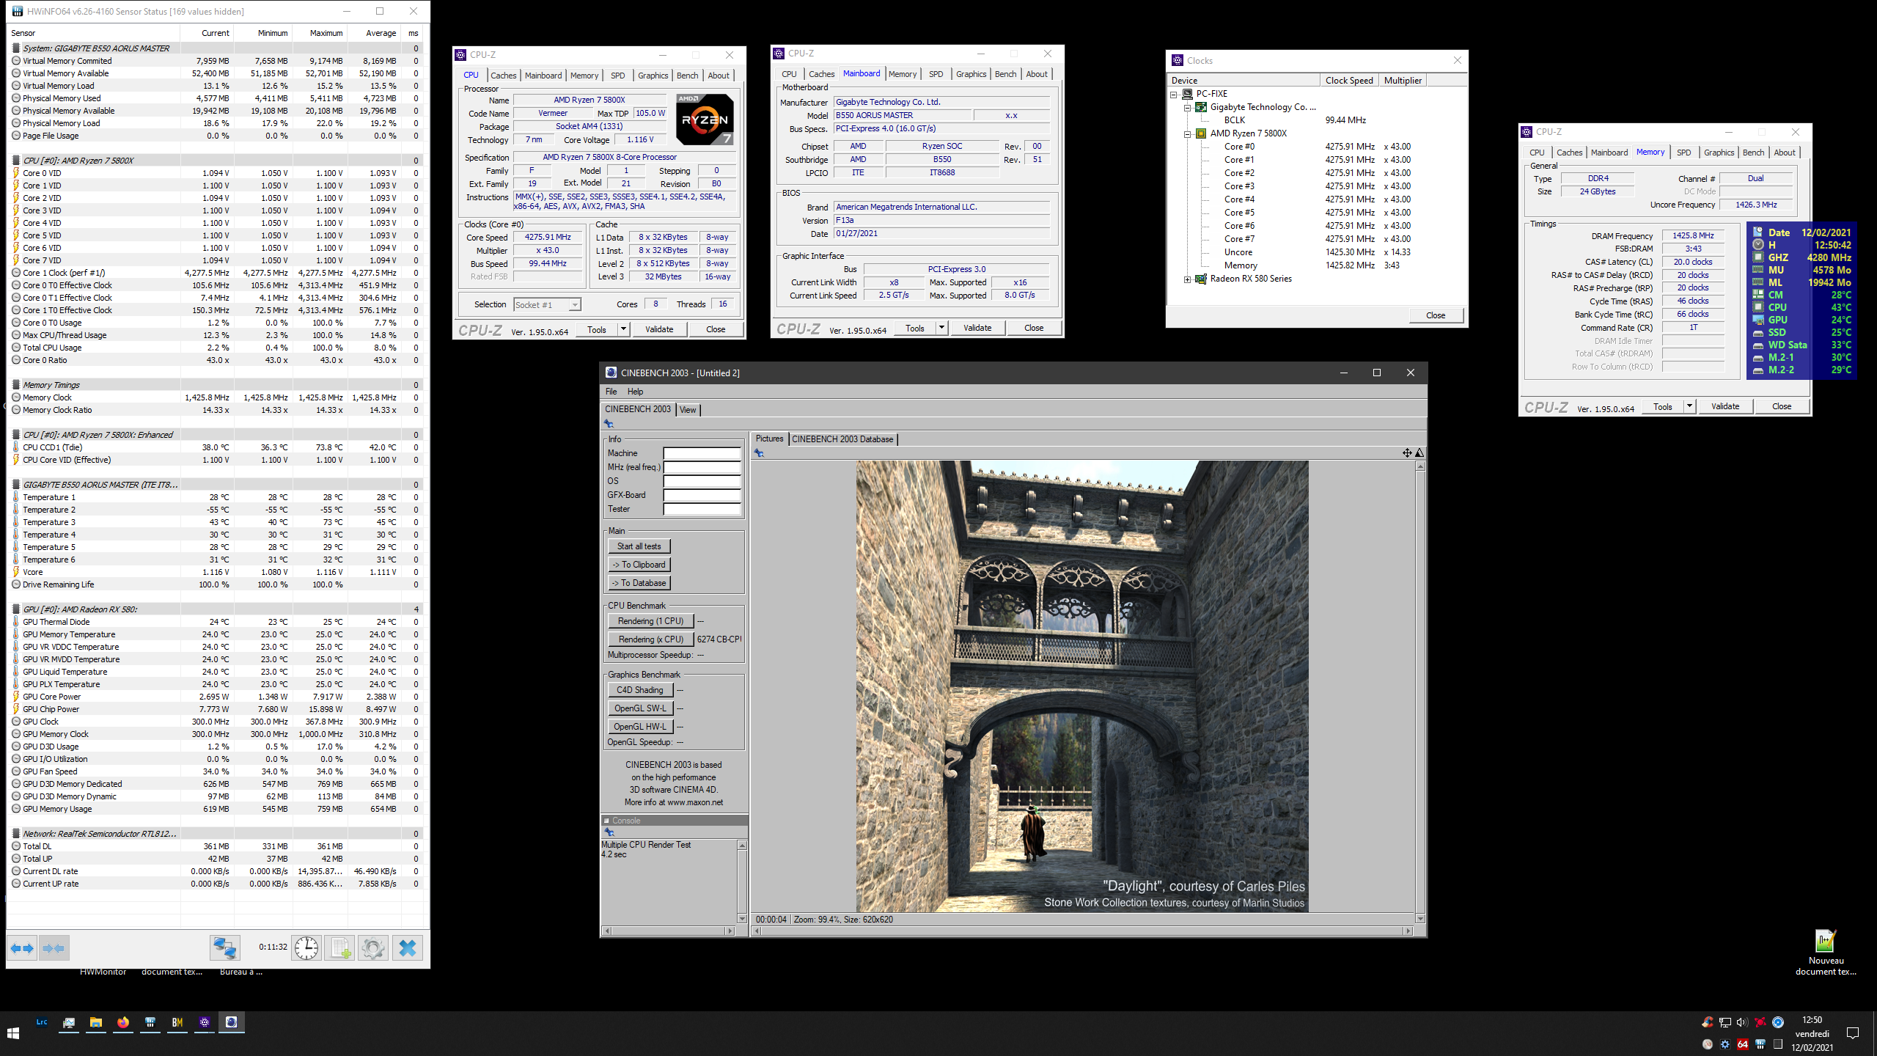Click Cinebench picture horizontal scrollbar
Viewport: 1877px width, 1056px height.
(x=1082, y=931)
